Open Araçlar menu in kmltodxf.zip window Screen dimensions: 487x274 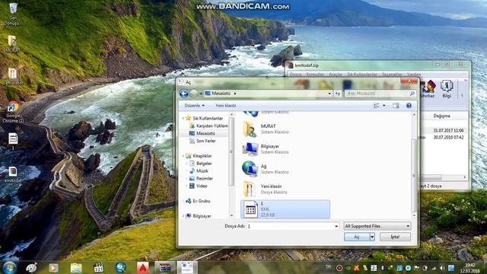point(336,75)
